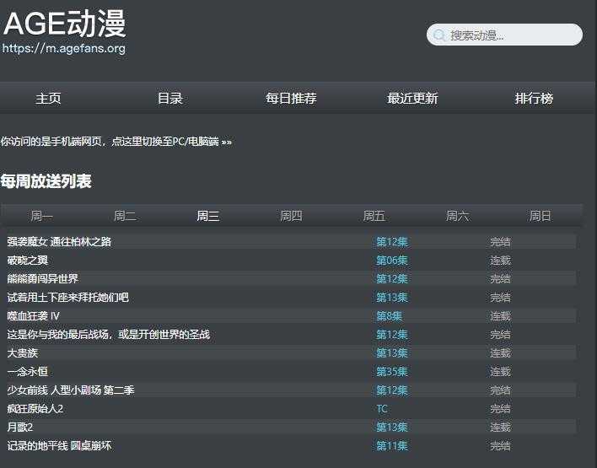This screenshot has width=597, height=468.
Task: Select the 周一 tab
Action: (x=42, y=217)
